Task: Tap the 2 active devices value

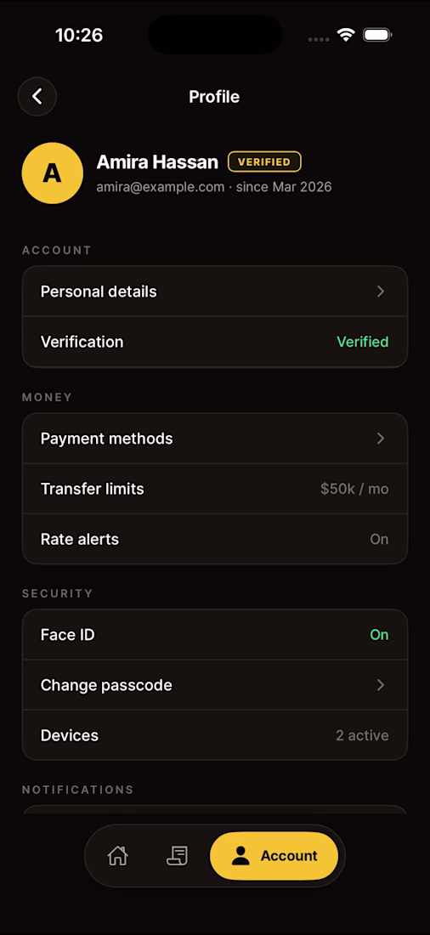Action: pyautogui.click(x=362, y=735)
